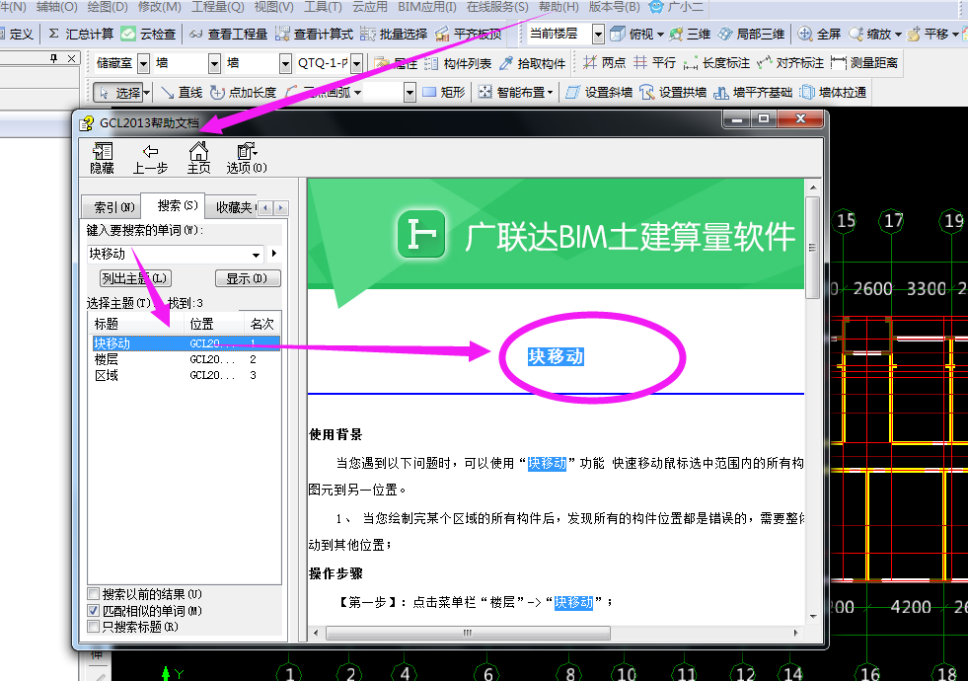The height and width of the screenshot is (681, 968).
Task: Expand 缩放 zoom dropdown
Action: pyautogui.click(x=898, y=35)
